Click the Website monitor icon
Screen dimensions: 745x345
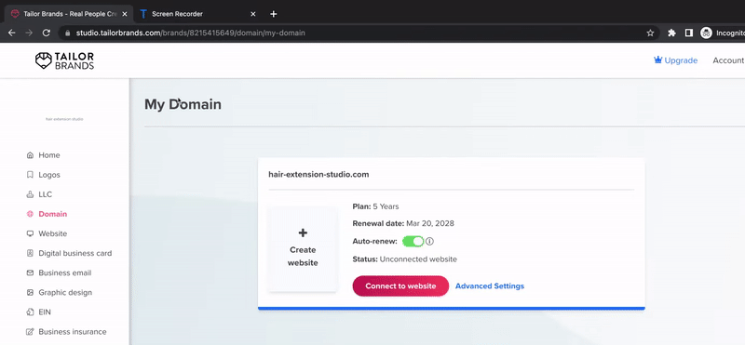(x=31, y=233)
